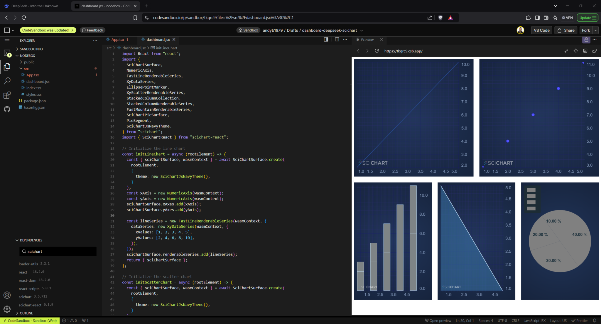
Task: Close the Preview tab
Action: coord(381,40)
